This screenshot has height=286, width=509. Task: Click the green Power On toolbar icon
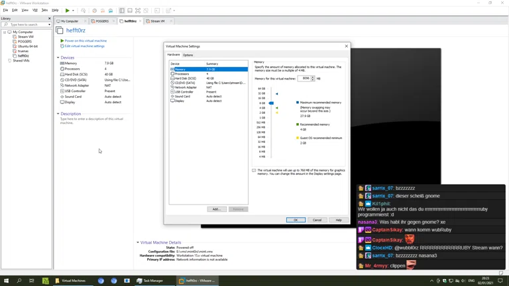[x=67, y=11]
